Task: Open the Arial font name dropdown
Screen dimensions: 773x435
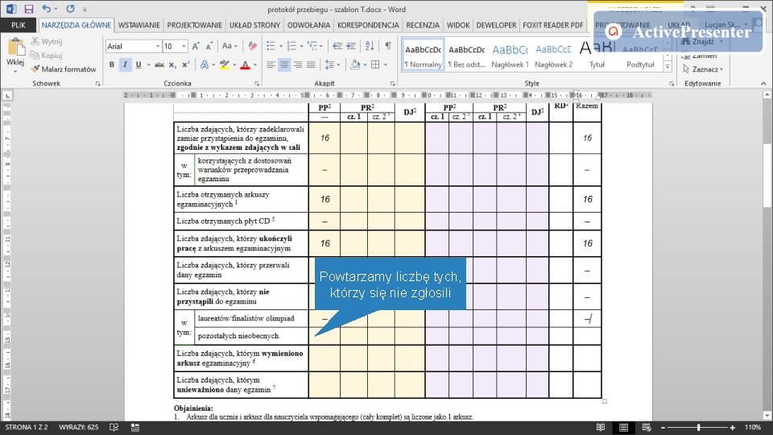Action: tap(158, 47)
